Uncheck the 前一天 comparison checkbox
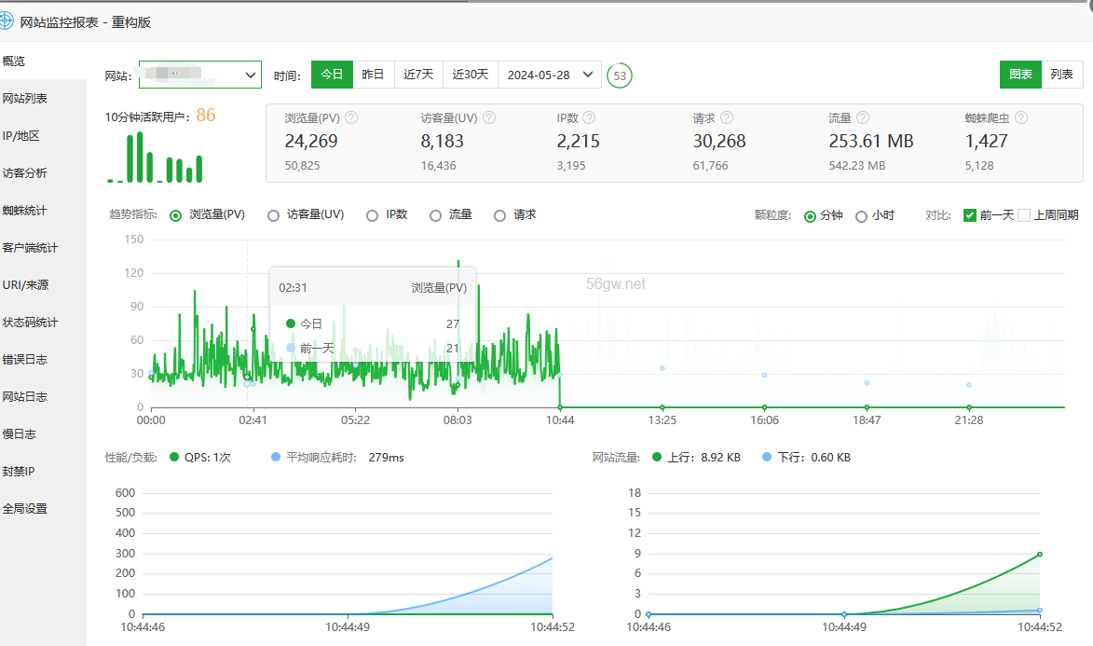Viewport: 1093px width, 646px height. tap(970, 215)
